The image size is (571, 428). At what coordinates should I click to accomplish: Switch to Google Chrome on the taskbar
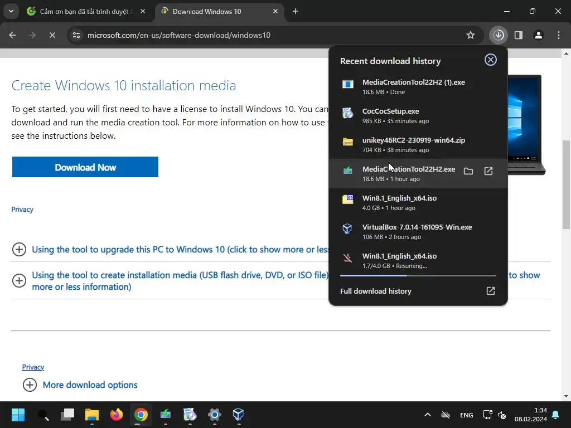141,415
